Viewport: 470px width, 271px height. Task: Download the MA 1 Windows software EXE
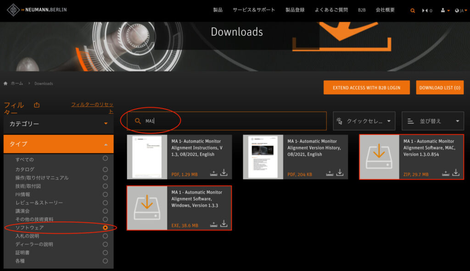pos(224,224)
